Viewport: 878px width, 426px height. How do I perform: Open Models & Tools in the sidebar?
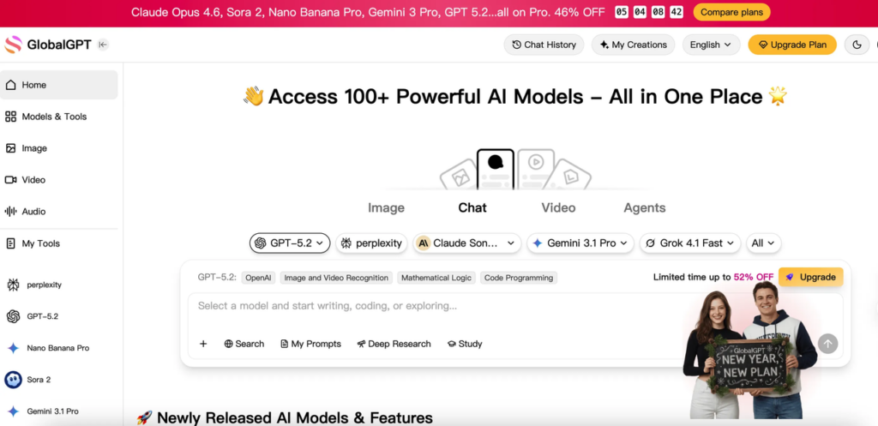click(54, 117)
